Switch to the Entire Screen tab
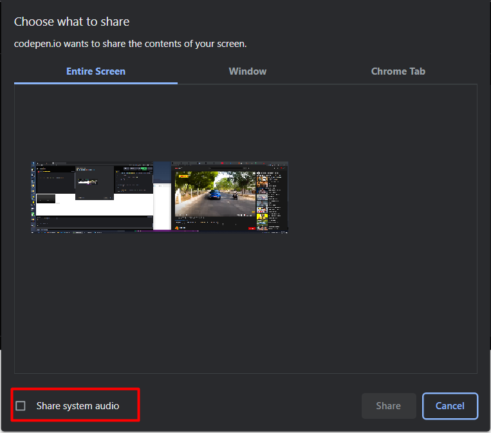 pos(96,71)
